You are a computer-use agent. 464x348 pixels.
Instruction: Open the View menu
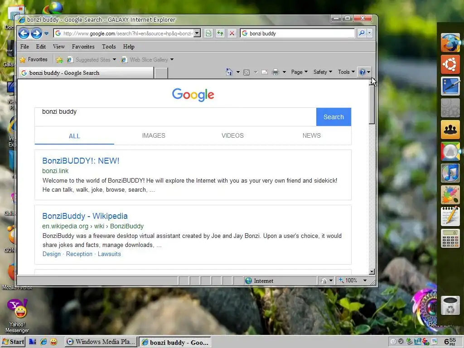(58, 47)
